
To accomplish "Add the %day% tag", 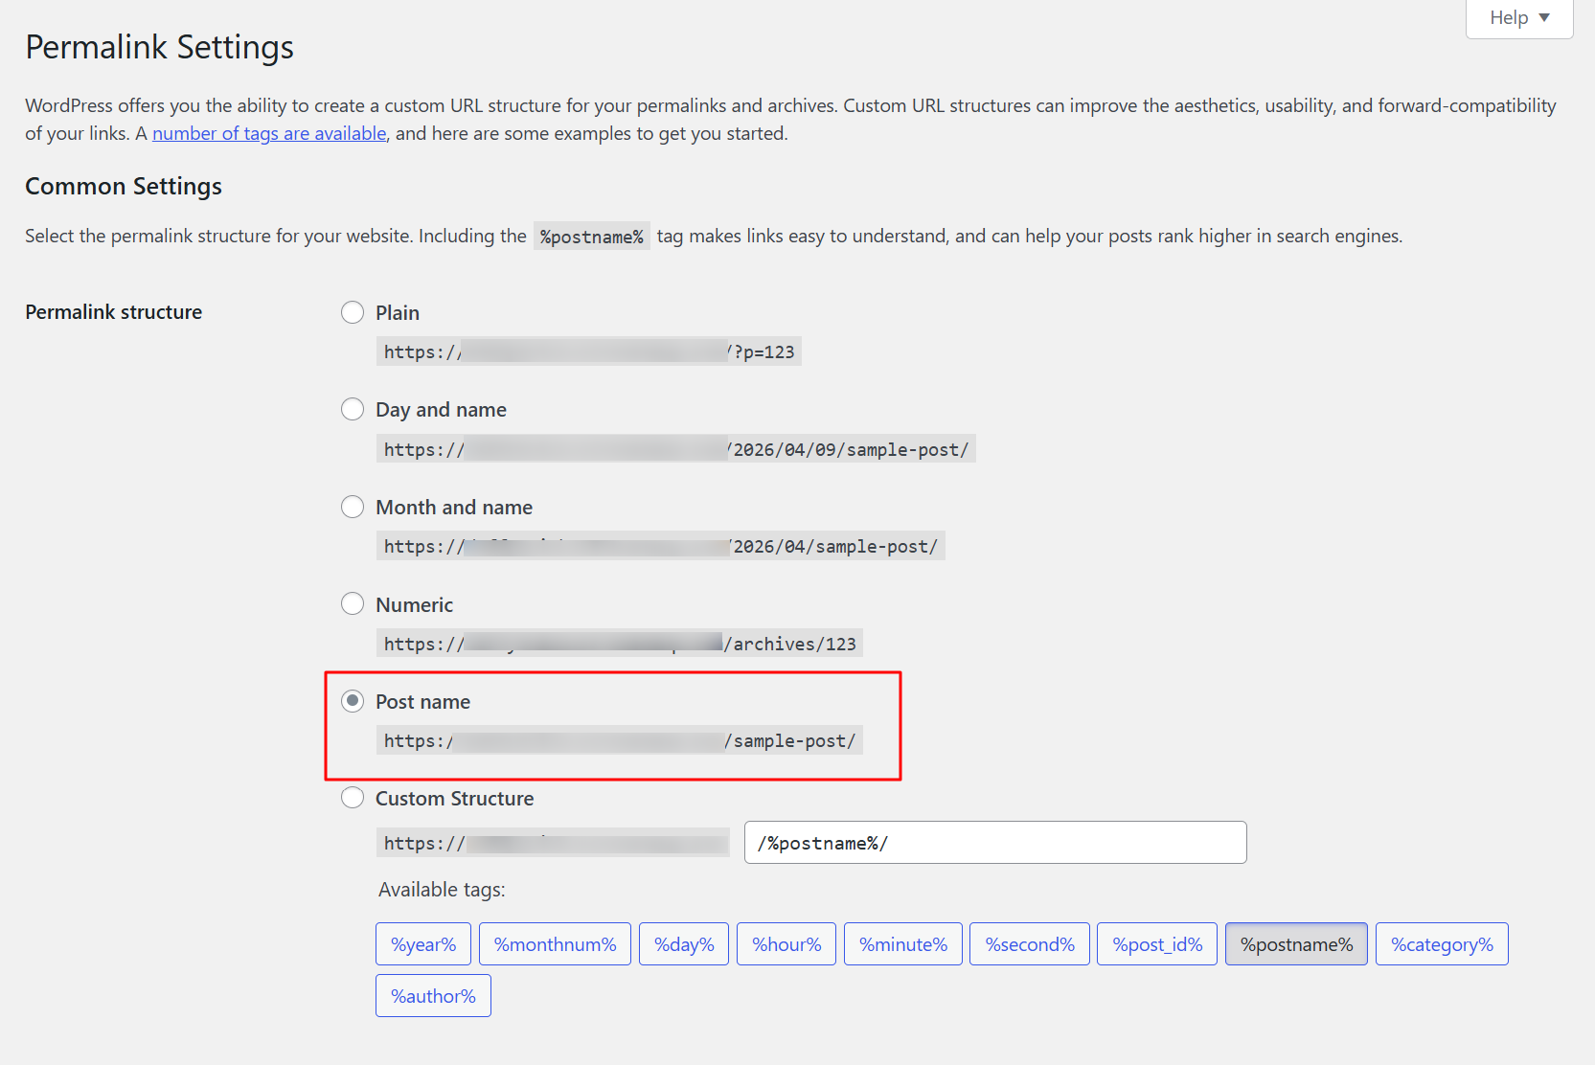I will pyautogui.click(x=684, y=944).
